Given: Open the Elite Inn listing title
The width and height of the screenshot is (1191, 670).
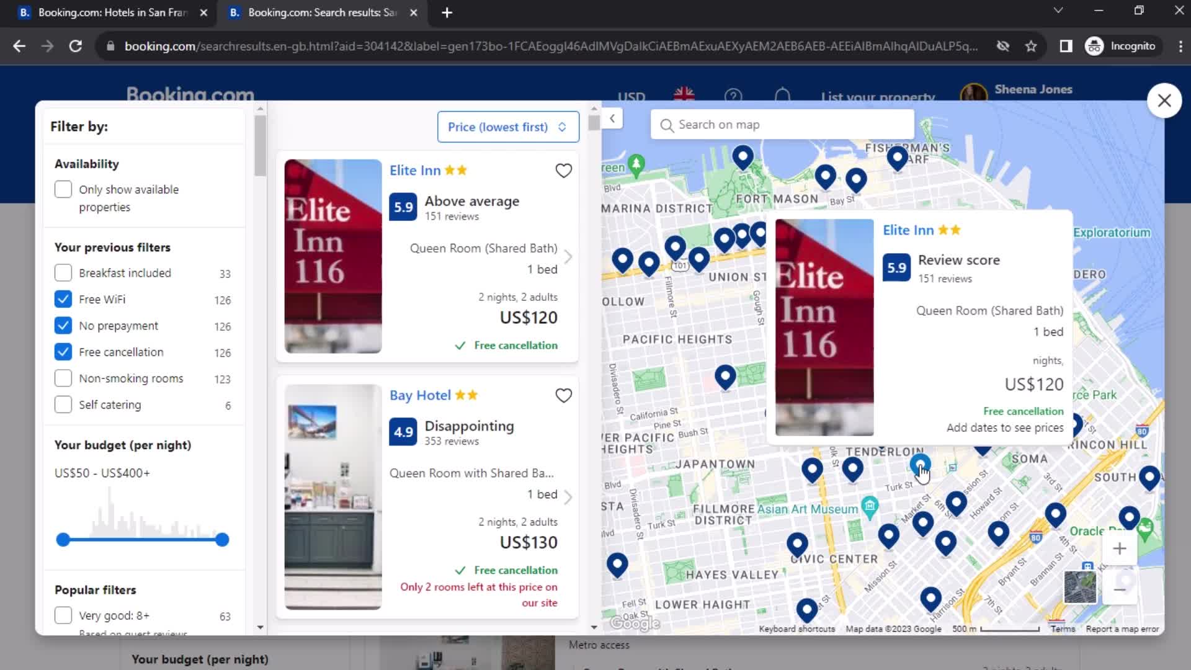Looking at the screenshot, I should (415, 171).
